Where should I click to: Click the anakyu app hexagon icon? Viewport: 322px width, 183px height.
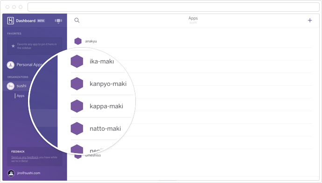[78, 41]
